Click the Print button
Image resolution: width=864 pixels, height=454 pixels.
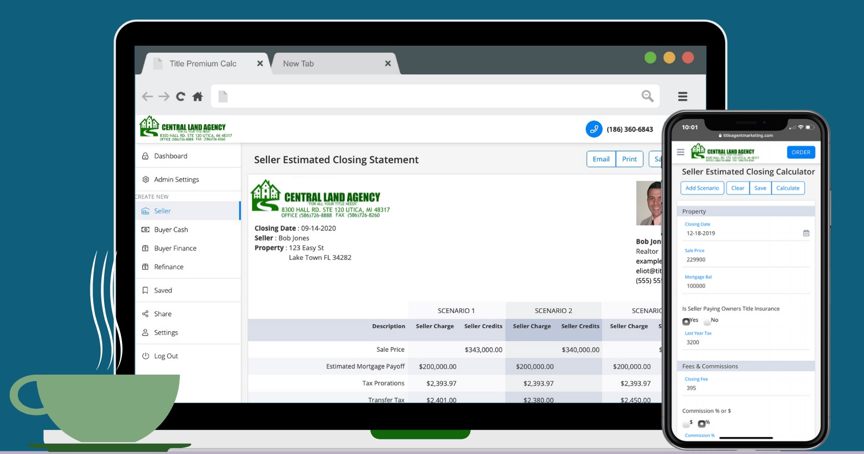tap(629, 159)
